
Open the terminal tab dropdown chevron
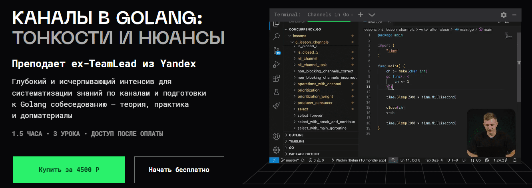[372, 15]
